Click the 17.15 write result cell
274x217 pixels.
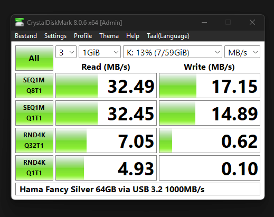coord(210,86)
